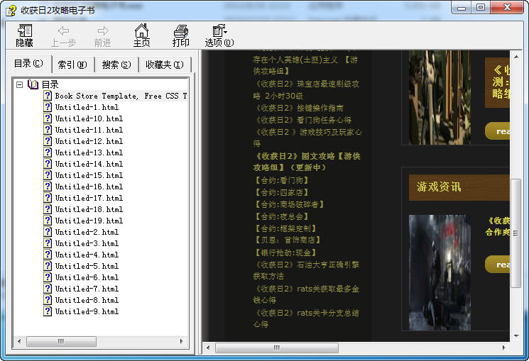Open the 【银行抢劫:现金】 link
Screen dimensions: 529x361
[x=285, y=252]
